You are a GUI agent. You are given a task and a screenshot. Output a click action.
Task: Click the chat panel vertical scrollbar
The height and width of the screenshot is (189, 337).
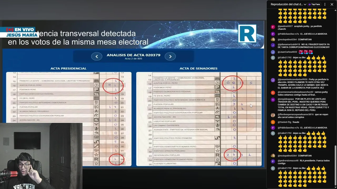point(335,166)
